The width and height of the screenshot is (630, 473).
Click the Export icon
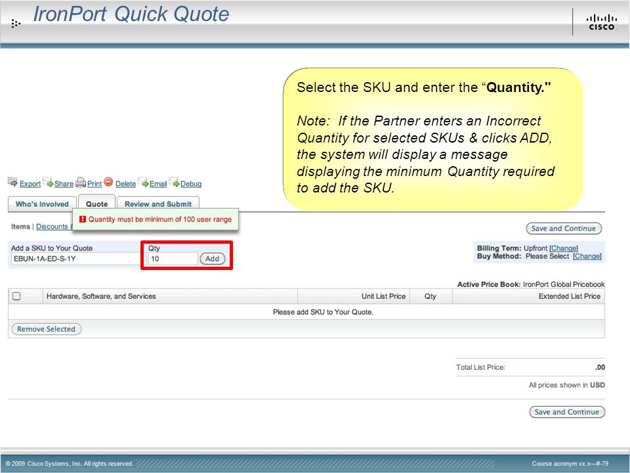[x=13, y=182]
